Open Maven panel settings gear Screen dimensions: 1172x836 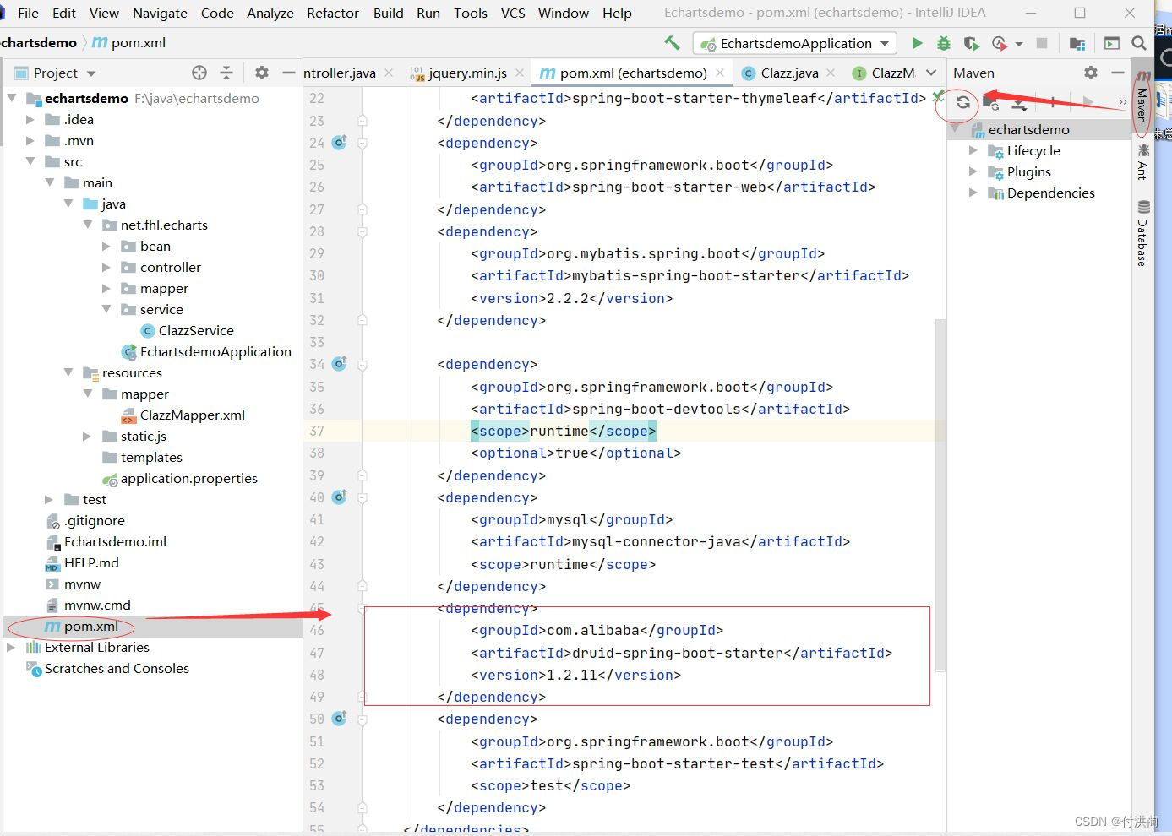tap(1091, 73)
